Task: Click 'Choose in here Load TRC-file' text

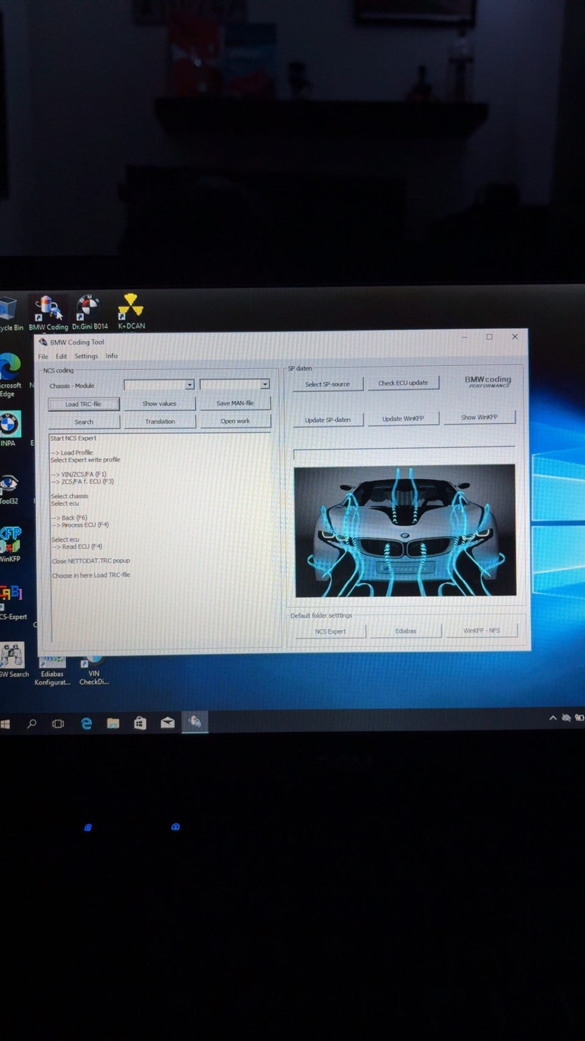Action: (91, 575)
